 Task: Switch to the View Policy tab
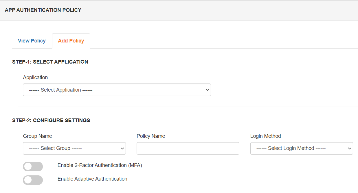[x=32, y=41]
